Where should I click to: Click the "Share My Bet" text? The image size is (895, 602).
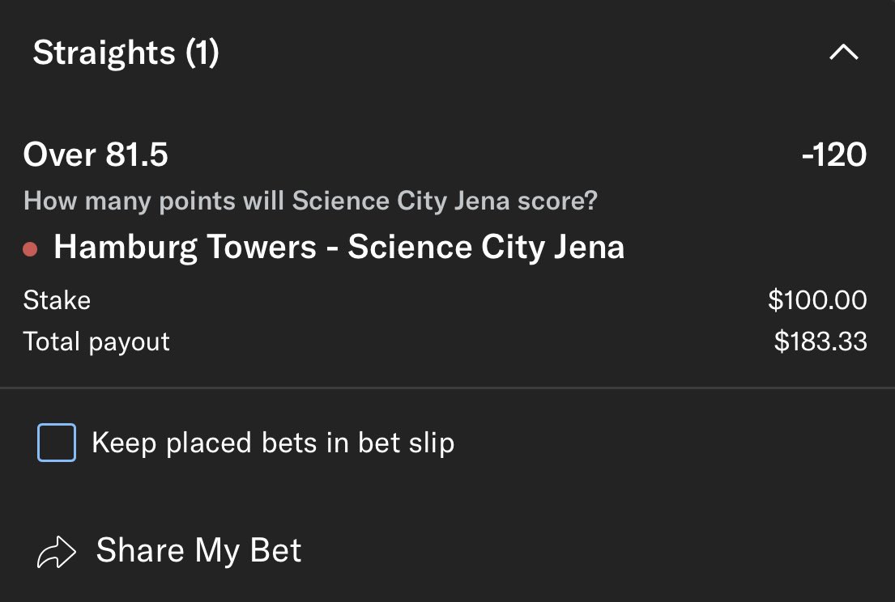[x=198, y=550]
